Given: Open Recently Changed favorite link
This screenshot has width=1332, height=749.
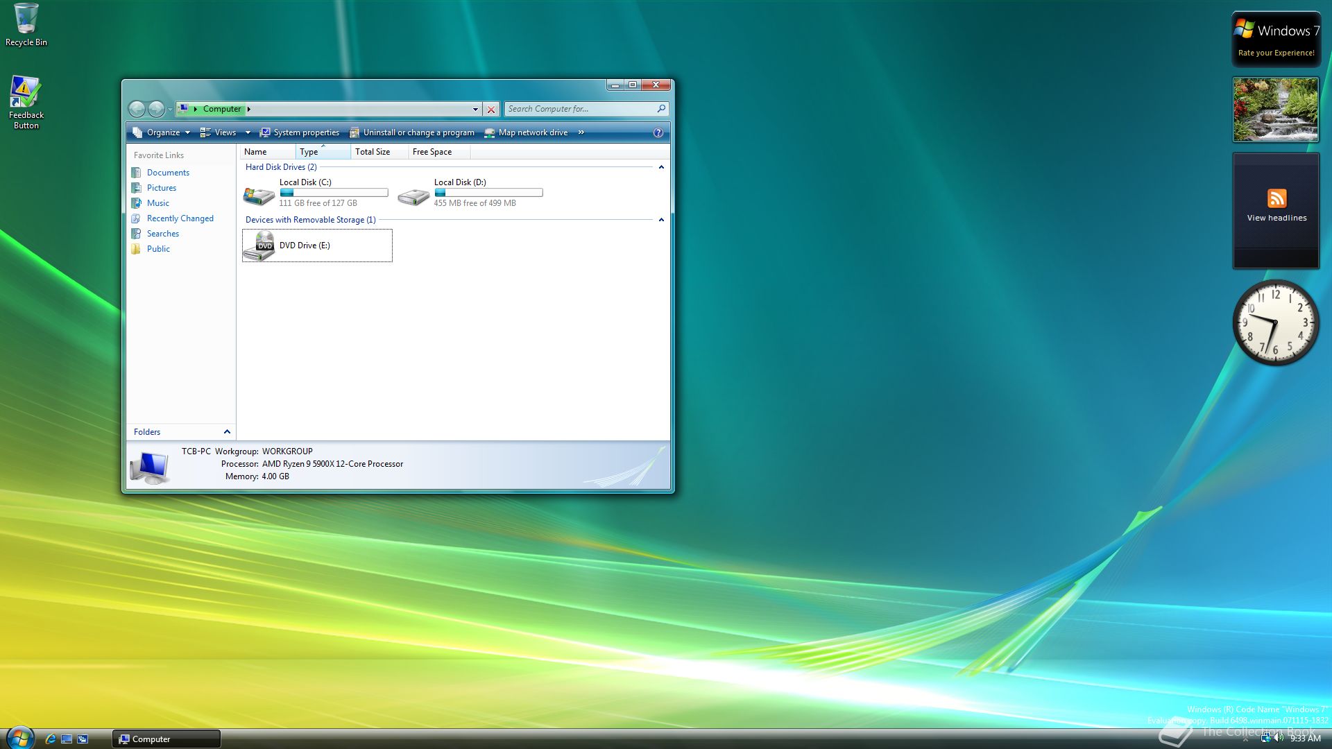Looking at the screenshot, I should click(x=180, y=218).
